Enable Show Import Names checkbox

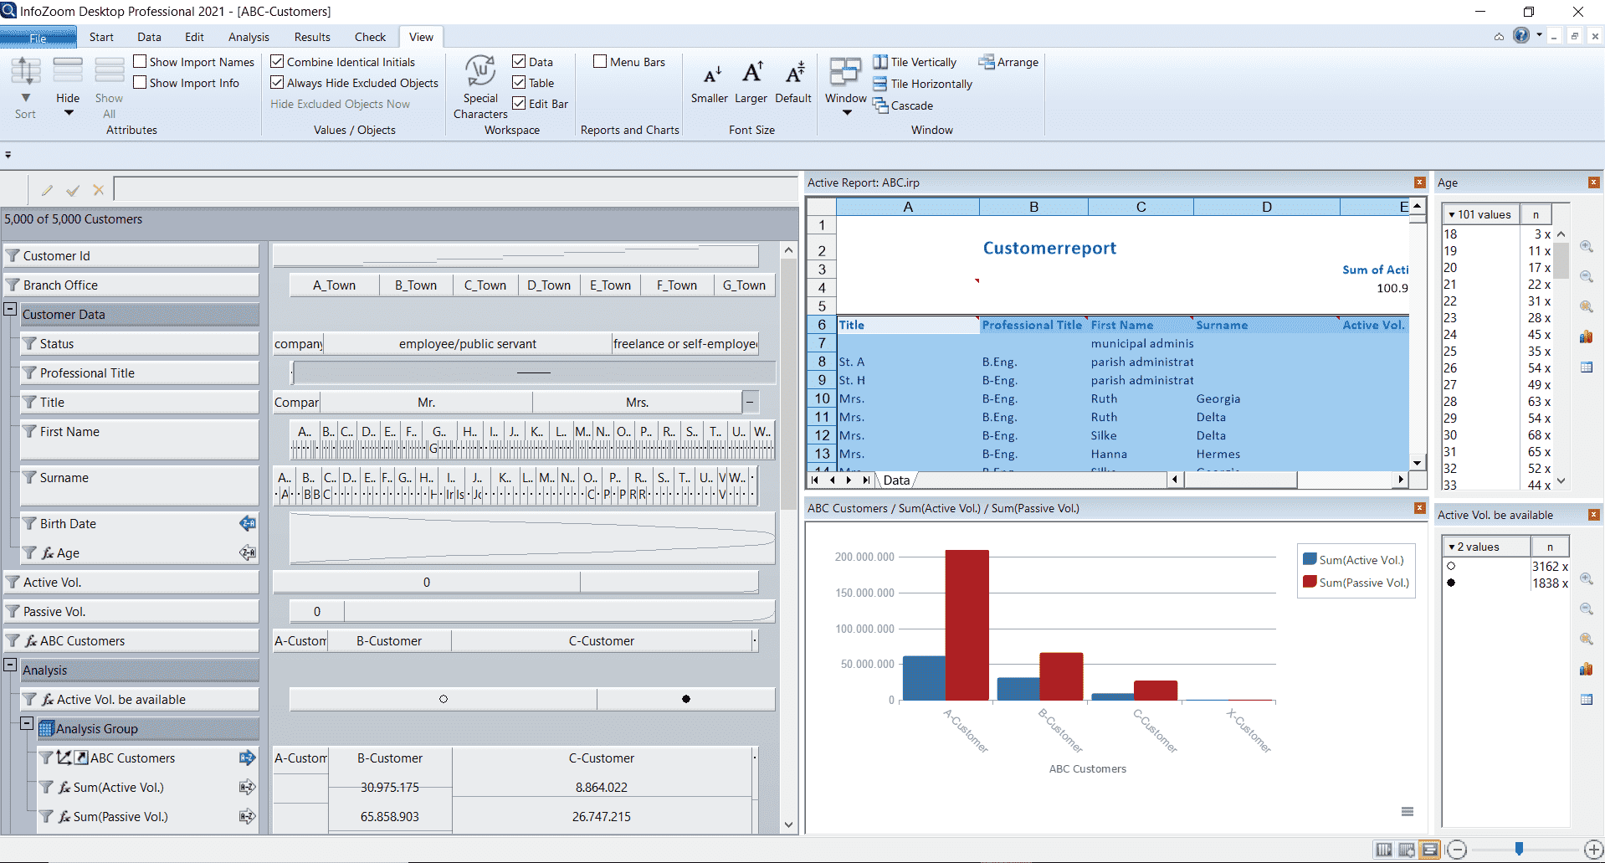click(x=141, y=62)
